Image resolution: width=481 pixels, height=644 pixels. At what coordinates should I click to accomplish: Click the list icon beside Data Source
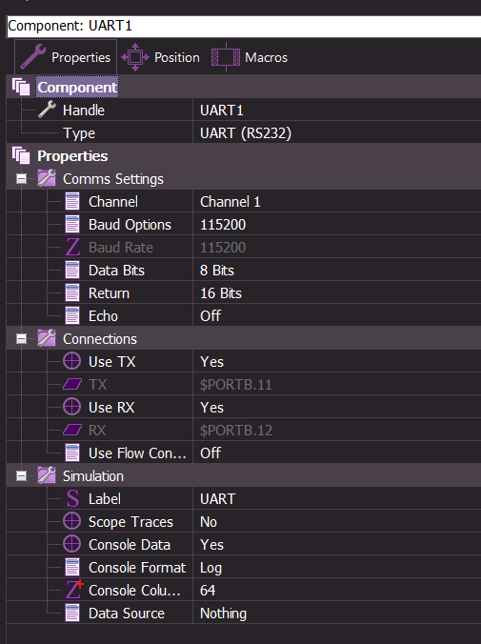coord(72,613)
